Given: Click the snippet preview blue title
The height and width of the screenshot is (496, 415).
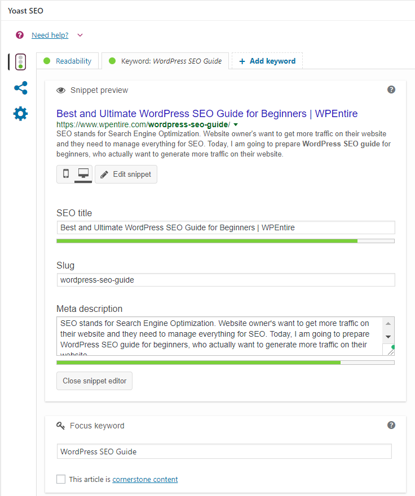Looking at the screenshot, I should pos(207,113).
